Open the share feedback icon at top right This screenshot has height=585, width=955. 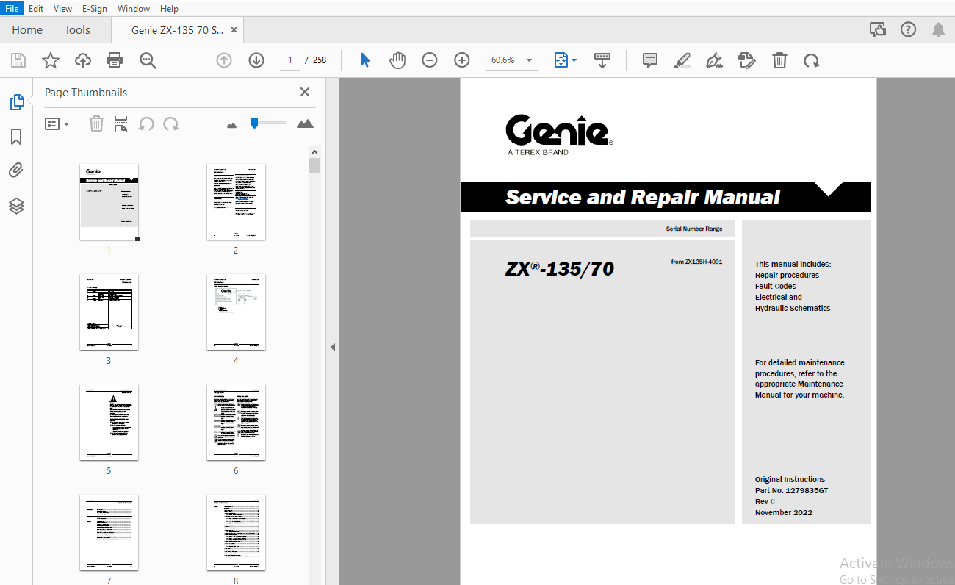(x=877, y=29)
